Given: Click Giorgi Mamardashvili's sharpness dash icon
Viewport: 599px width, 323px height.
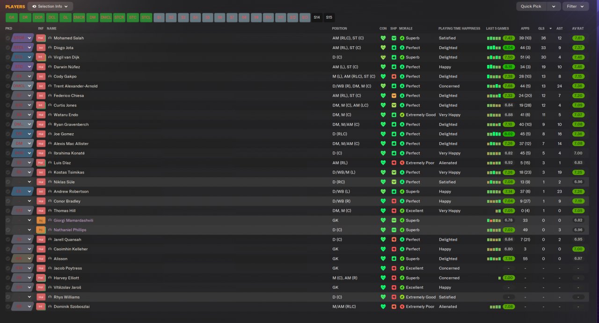Looking at the screenshot, I should [394, 220].
